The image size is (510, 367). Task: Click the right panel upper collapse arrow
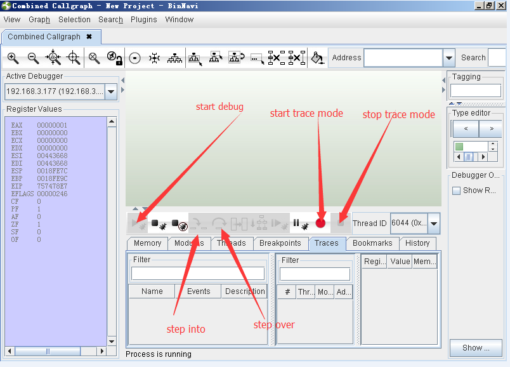point(443,80)
